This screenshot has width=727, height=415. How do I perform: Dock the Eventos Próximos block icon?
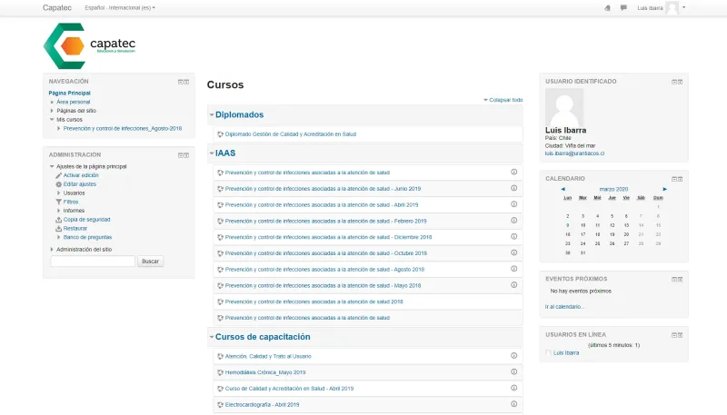click(680, 280)
